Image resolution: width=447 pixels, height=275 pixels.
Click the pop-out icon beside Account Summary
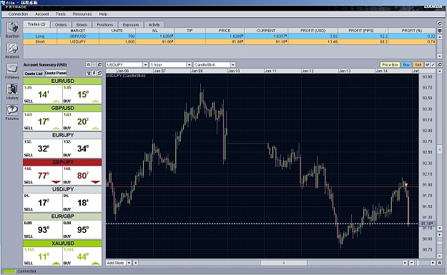pyautogui.click(x=99, y=65)
